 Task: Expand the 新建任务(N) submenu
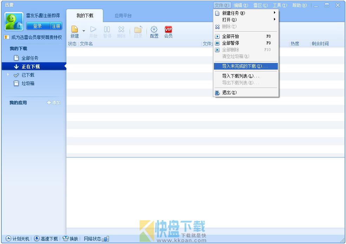[x=246, y=13]
